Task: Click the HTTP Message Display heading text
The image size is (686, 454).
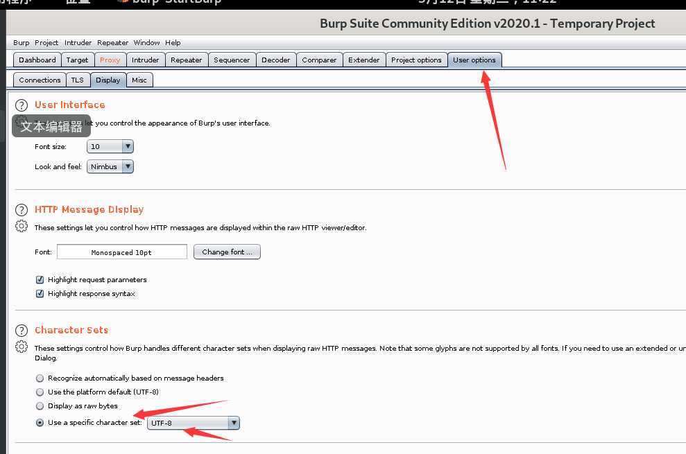Action: pos(89,209)
